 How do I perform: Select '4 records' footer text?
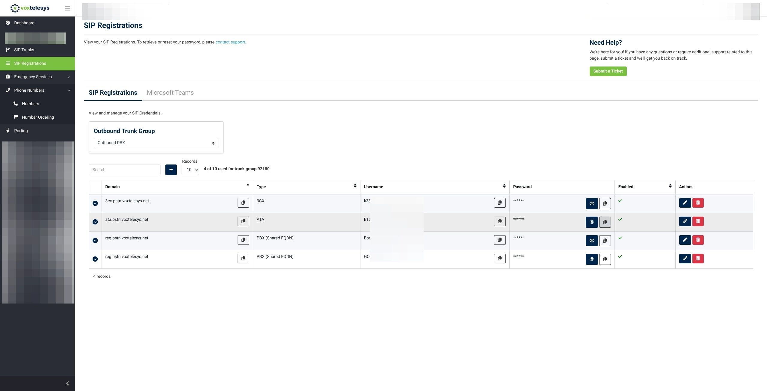(x=102, y=277)
